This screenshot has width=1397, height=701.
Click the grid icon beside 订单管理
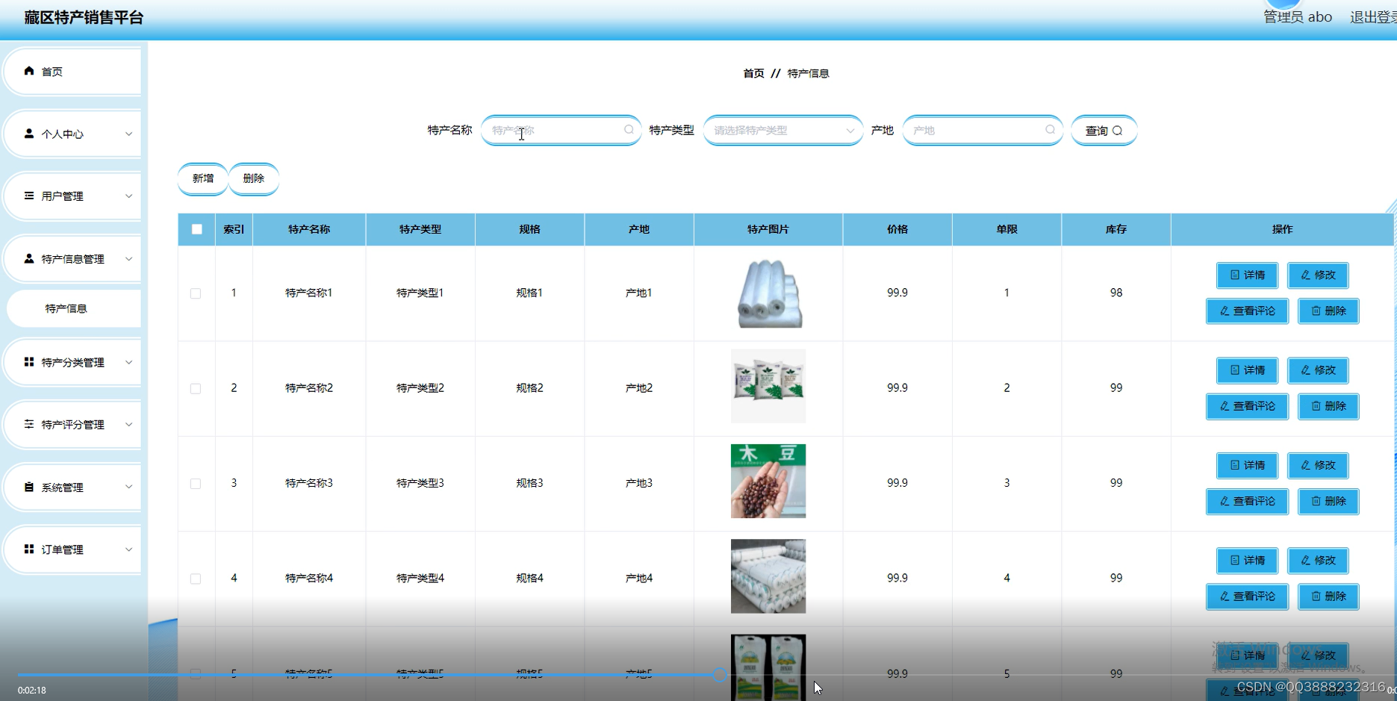29,549
